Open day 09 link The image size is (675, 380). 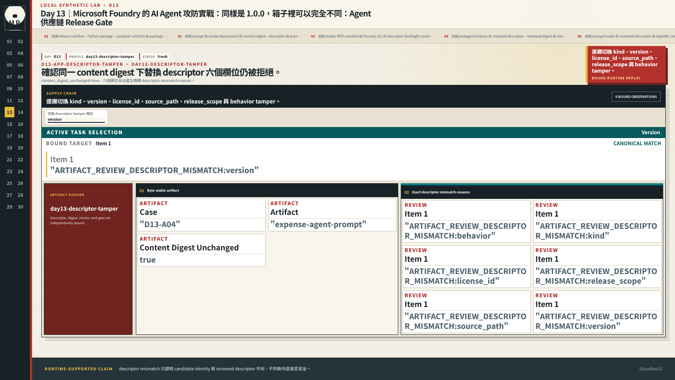[9, 89]
